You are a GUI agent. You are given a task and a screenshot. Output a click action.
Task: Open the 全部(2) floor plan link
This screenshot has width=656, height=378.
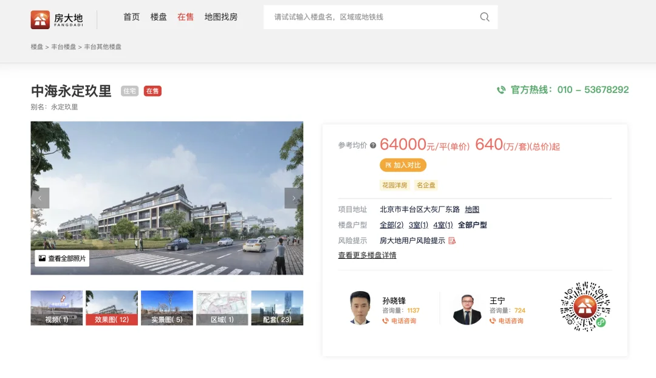pyautogui.click(x=392, y=225)
